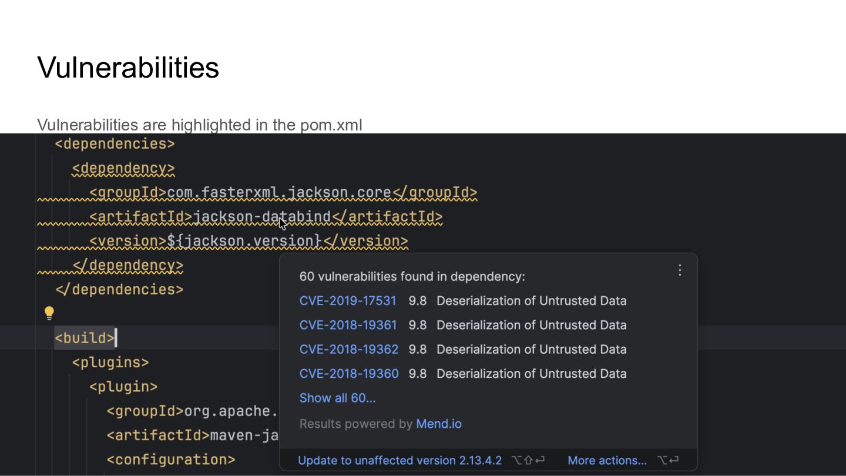Viewport: 846px width, 476px height.
Task: Click the configuration tag line
Action: click(x=170, y=460)
